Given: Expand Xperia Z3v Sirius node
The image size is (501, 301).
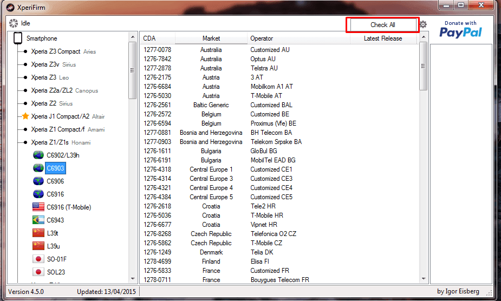Looking at the screenshot, I should (25, 64).
